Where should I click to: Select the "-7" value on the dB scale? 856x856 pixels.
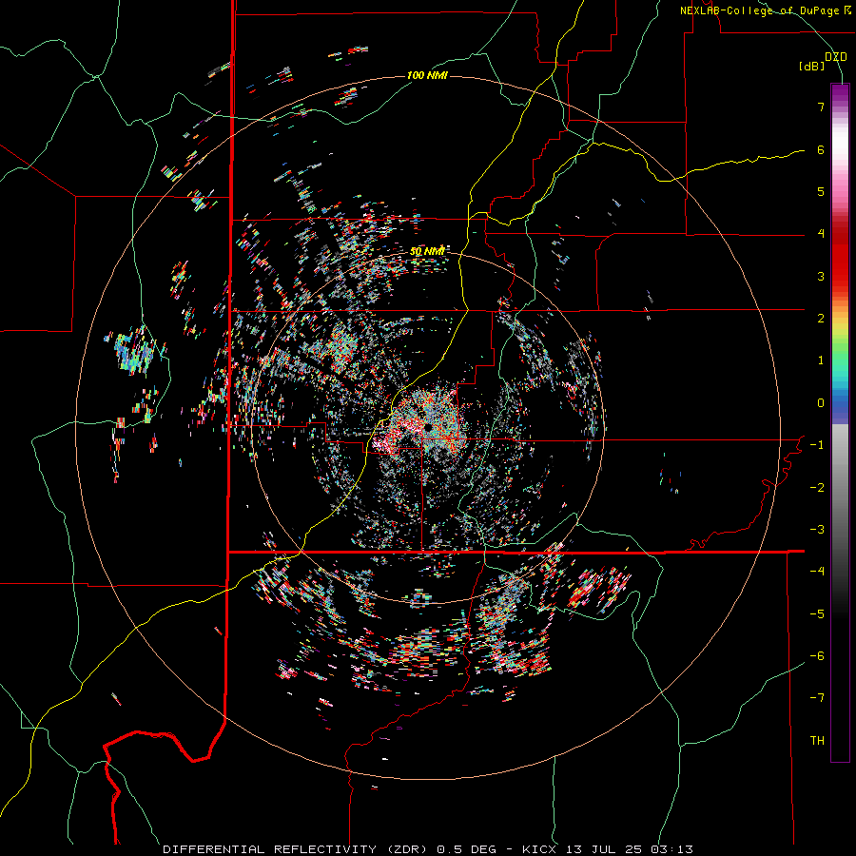(x=817, y=698)
